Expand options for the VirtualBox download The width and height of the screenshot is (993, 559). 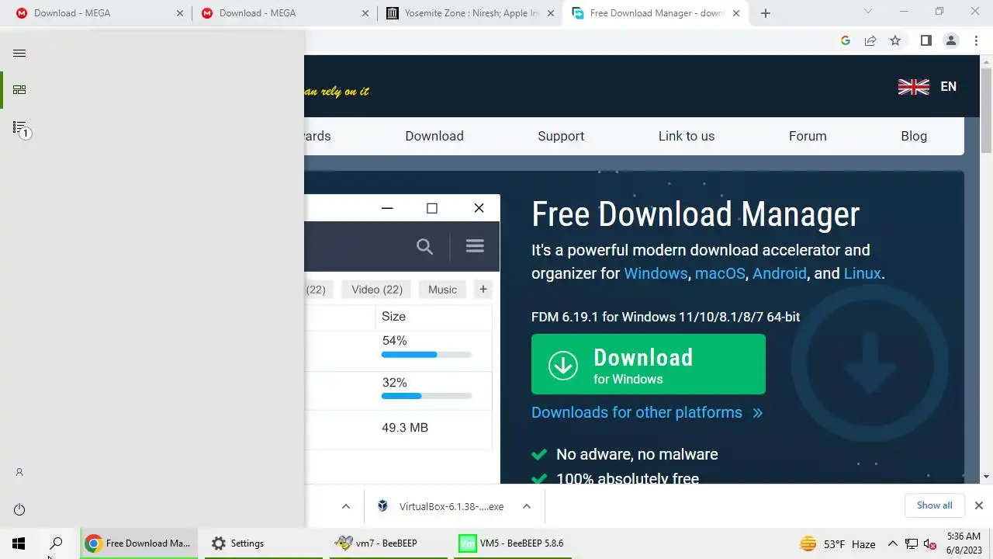pyautogui.click(x=527, y=506)
